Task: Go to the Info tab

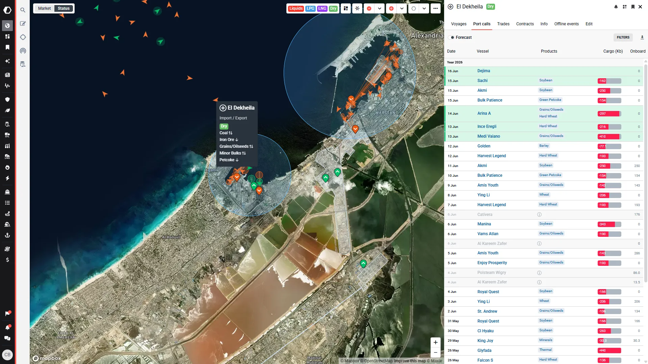Action: [x=544, y=24]
